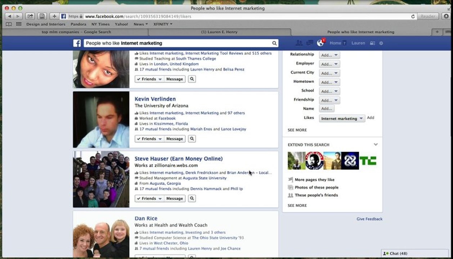The width and height of the screenshot is (453, 259).
Task: Open Lauren's profile link
Action: click(x=358, y=43)
